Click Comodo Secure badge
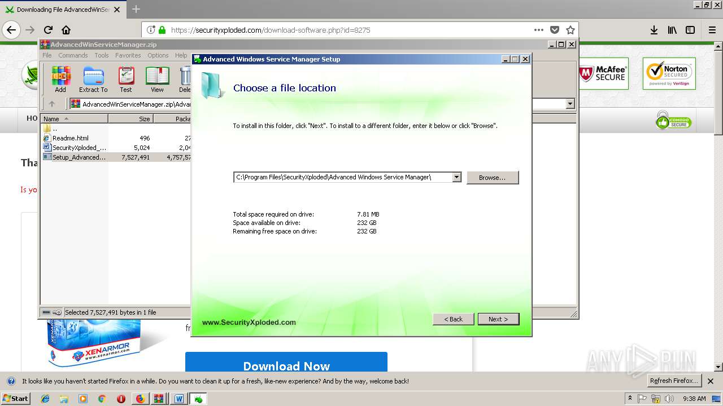723x406 pixels. 673,120
